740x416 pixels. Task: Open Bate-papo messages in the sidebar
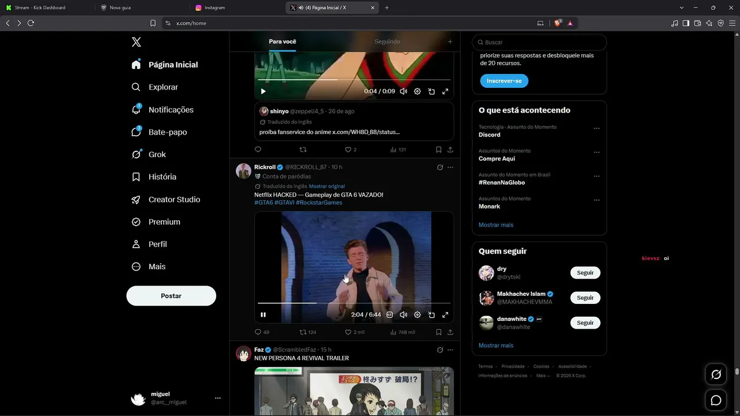click(x=159, y=132)
